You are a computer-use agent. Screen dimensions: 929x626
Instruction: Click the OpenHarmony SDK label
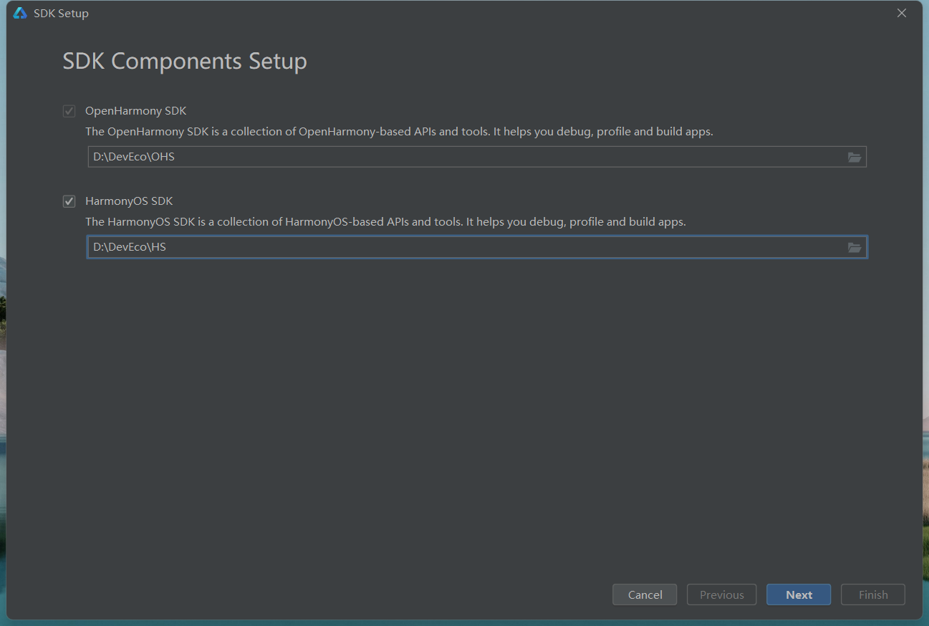[136, 111]
